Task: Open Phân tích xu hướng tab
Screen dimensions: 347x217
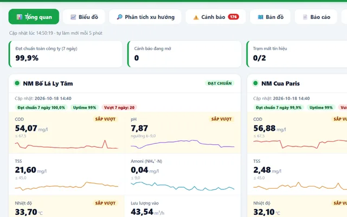Action: (x=145, y=17)
